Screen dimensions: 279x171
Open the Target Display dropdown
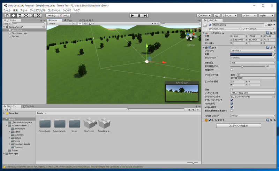point(252,116)
